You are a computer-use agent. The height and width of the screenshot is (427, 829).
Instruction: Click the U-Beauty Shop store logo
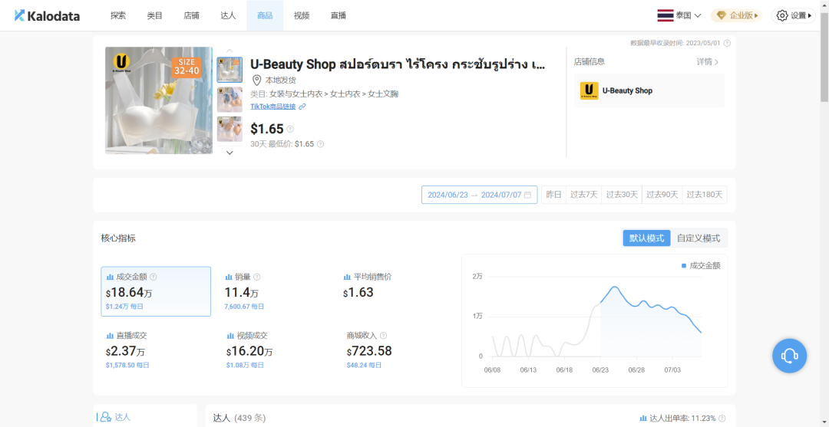589,90
